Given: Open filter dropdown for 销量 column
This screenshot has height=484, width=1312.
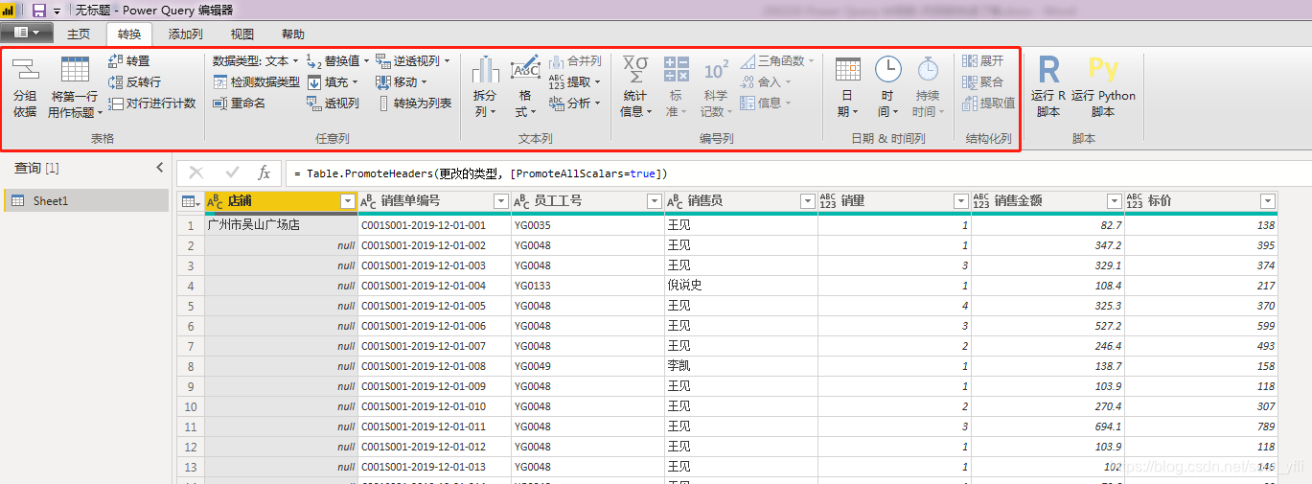Looking at the screenshot, I should coord(961,201).
